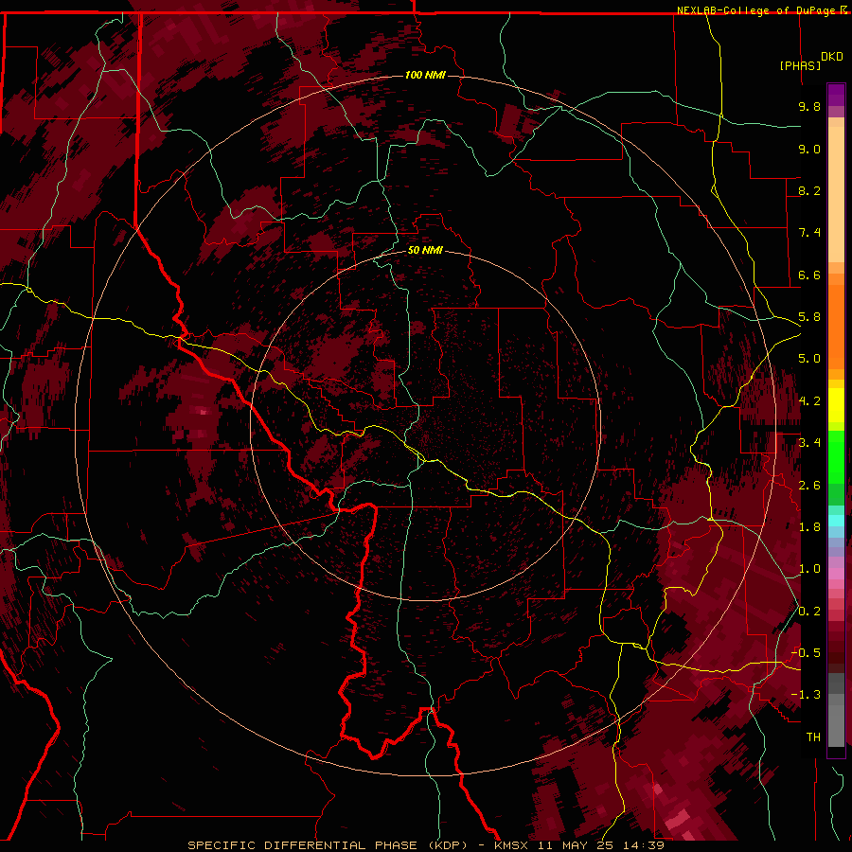Click the 100 NMI range ring label

pyautogui.click(x=425, y=75)
